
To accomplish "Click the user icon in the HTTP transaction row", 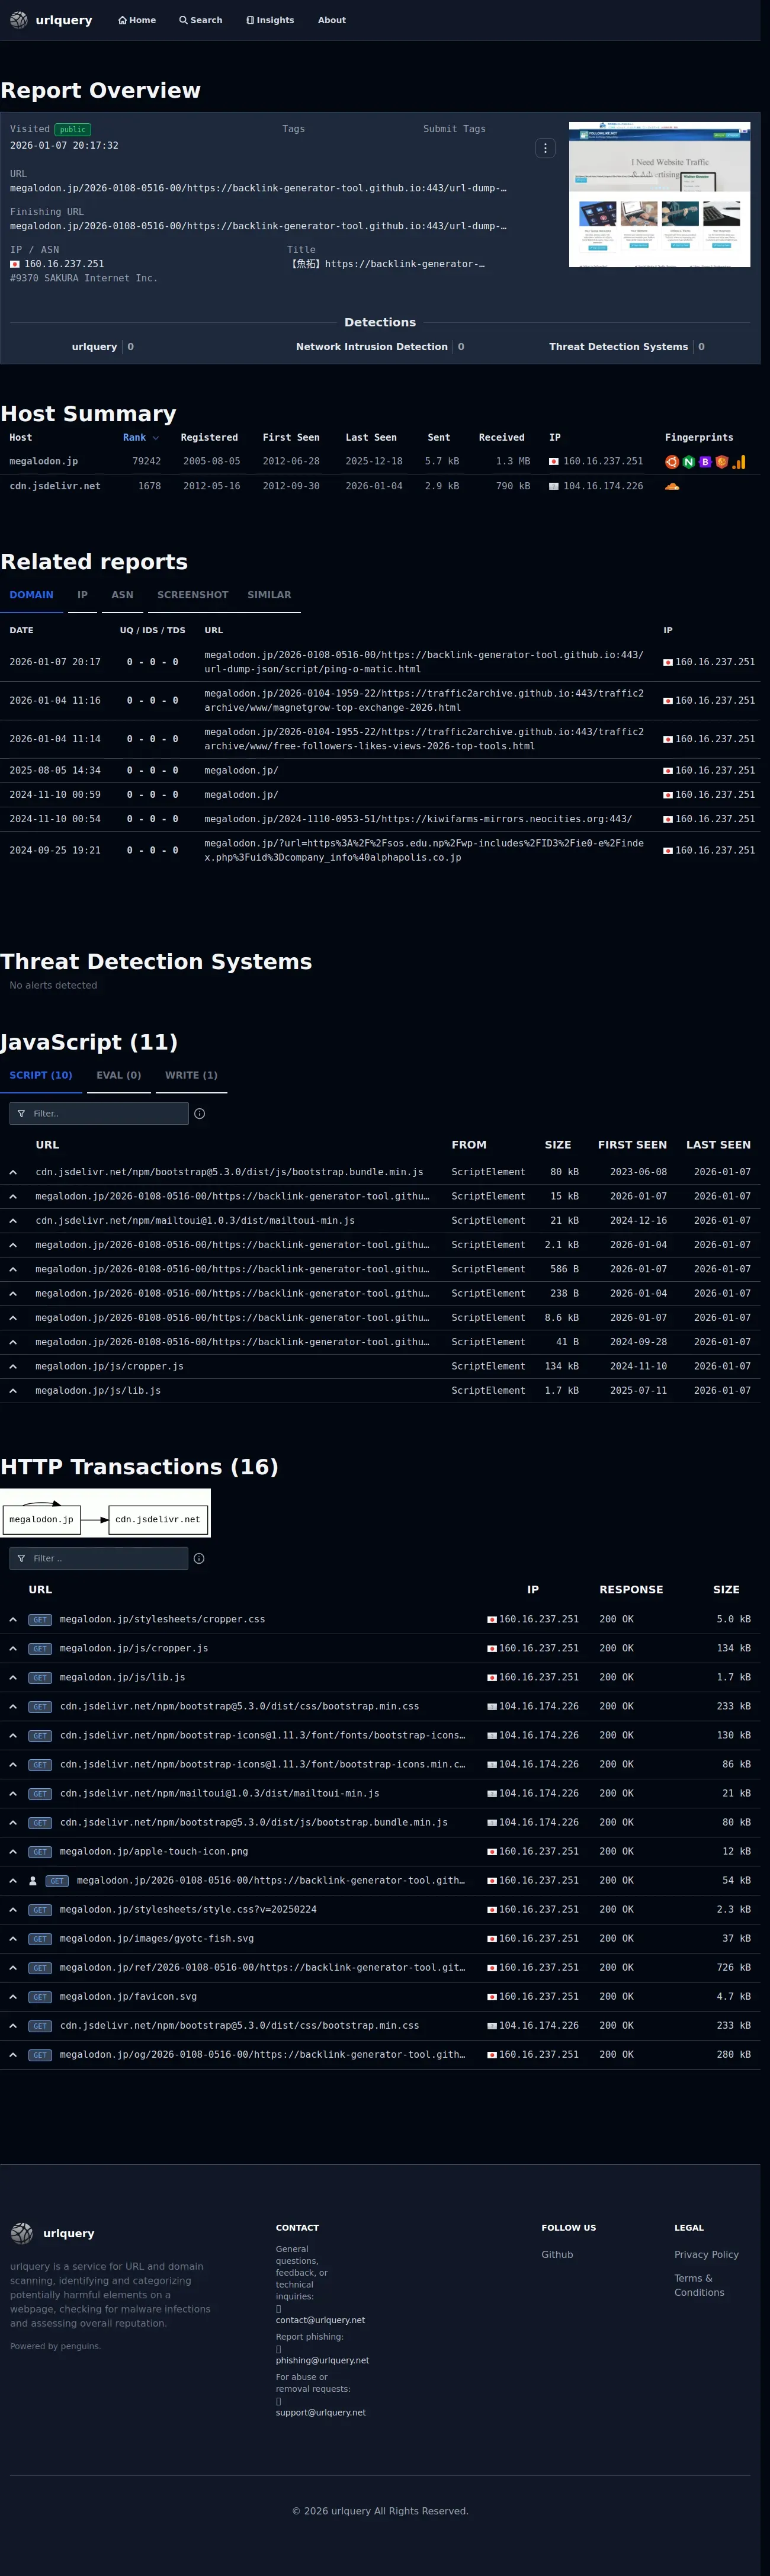I will coord(33,1881).
